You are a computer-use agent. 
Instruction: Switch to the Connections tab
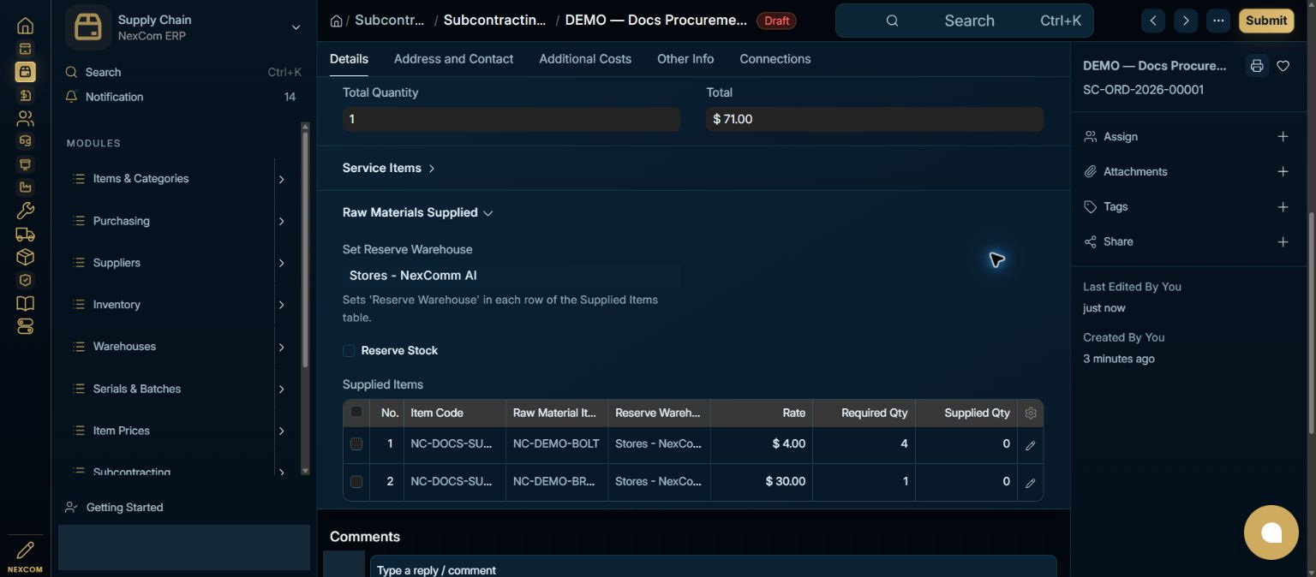[x=775, y=59]
